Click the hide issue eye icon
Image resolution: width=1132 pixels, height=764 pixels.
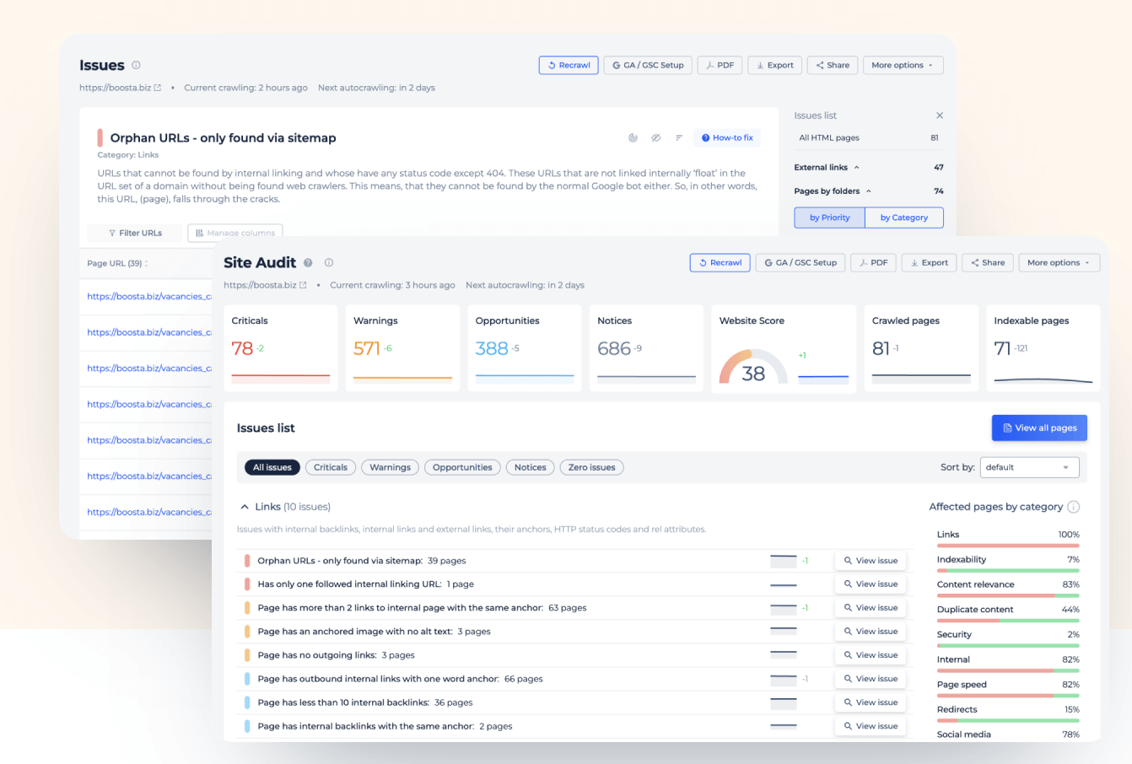click(x=655, y=137)
